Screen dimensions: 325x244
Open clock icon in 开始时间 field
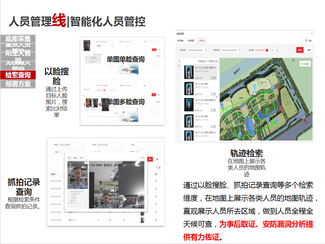tap(206, 50)
